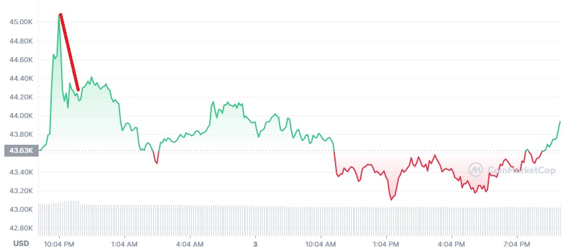Select the 1:04 PM time marker
This screenshot has width=563, height=251.
point(386,245)
